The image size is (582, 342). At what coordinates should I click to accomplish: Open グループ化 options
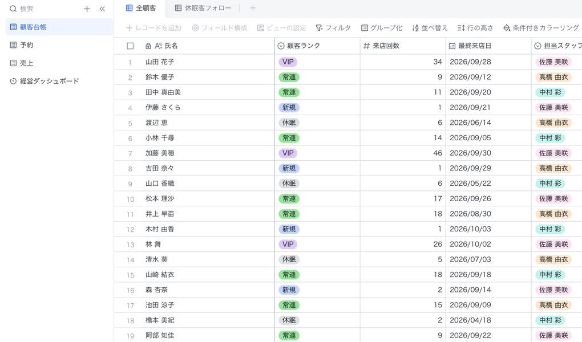(382, 28)
